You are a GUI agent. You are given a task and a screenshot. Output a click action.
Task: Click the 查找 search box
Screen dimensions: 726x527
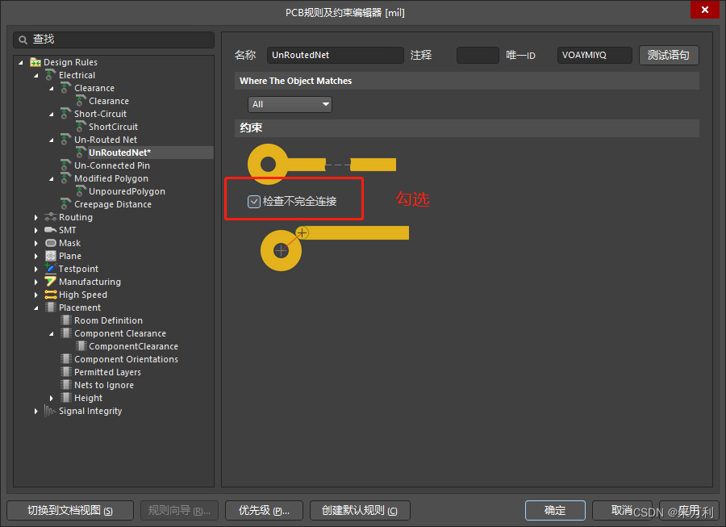(114, 40)
